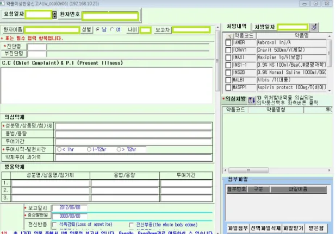Click the suspected prescription move-down icon

(x=252, y=100)
